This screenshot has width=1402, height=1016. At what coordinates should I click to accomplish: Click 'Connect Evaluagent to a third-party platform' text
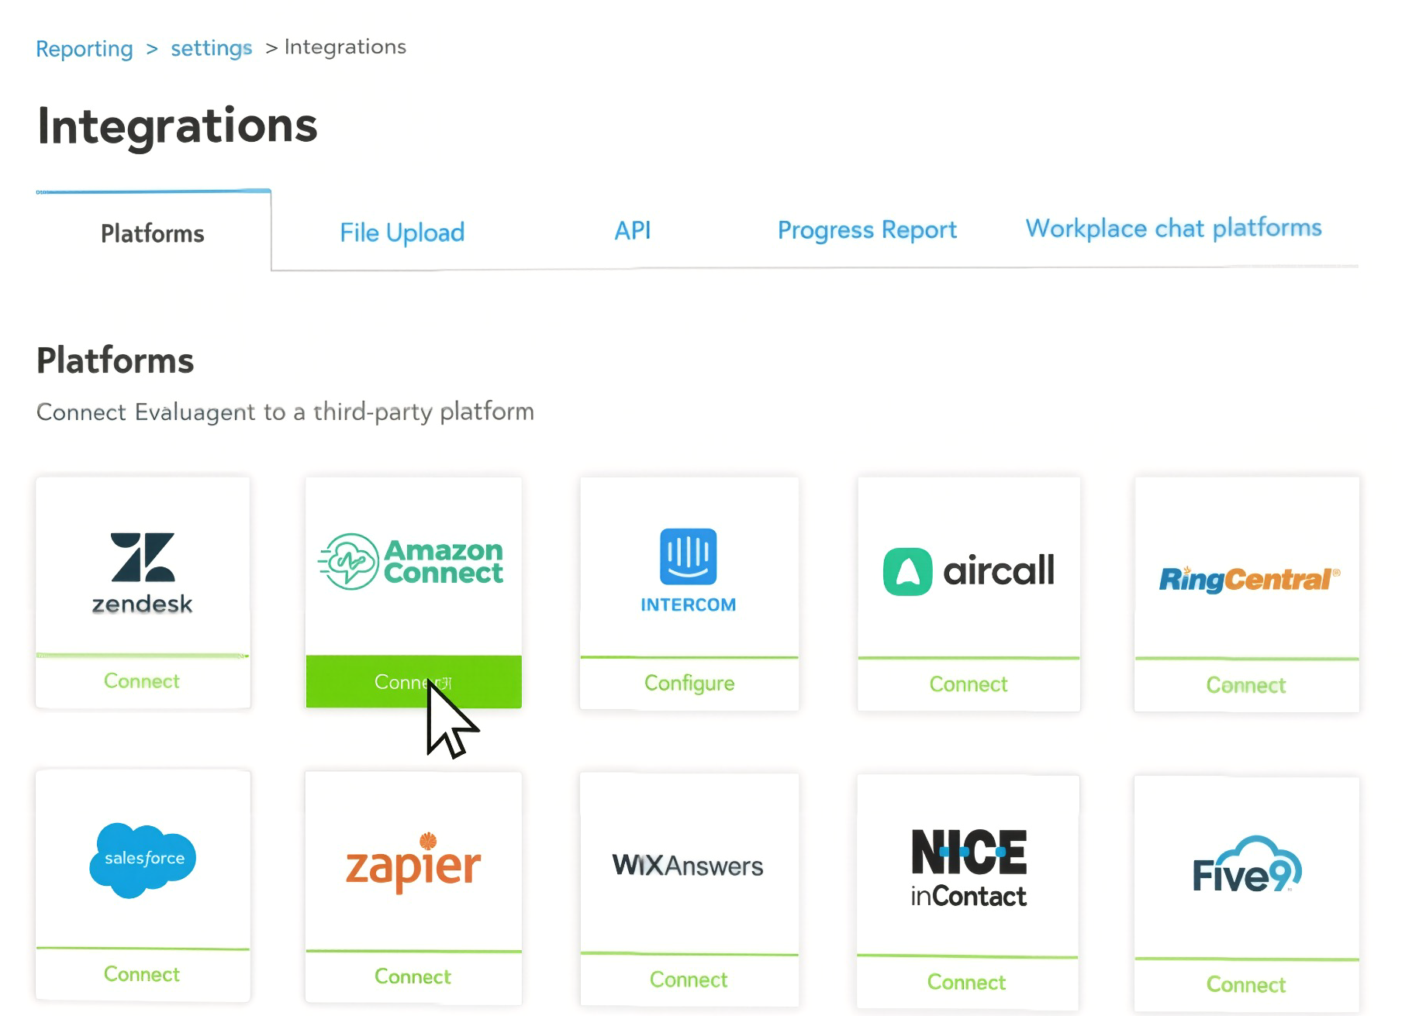point(285,412)
